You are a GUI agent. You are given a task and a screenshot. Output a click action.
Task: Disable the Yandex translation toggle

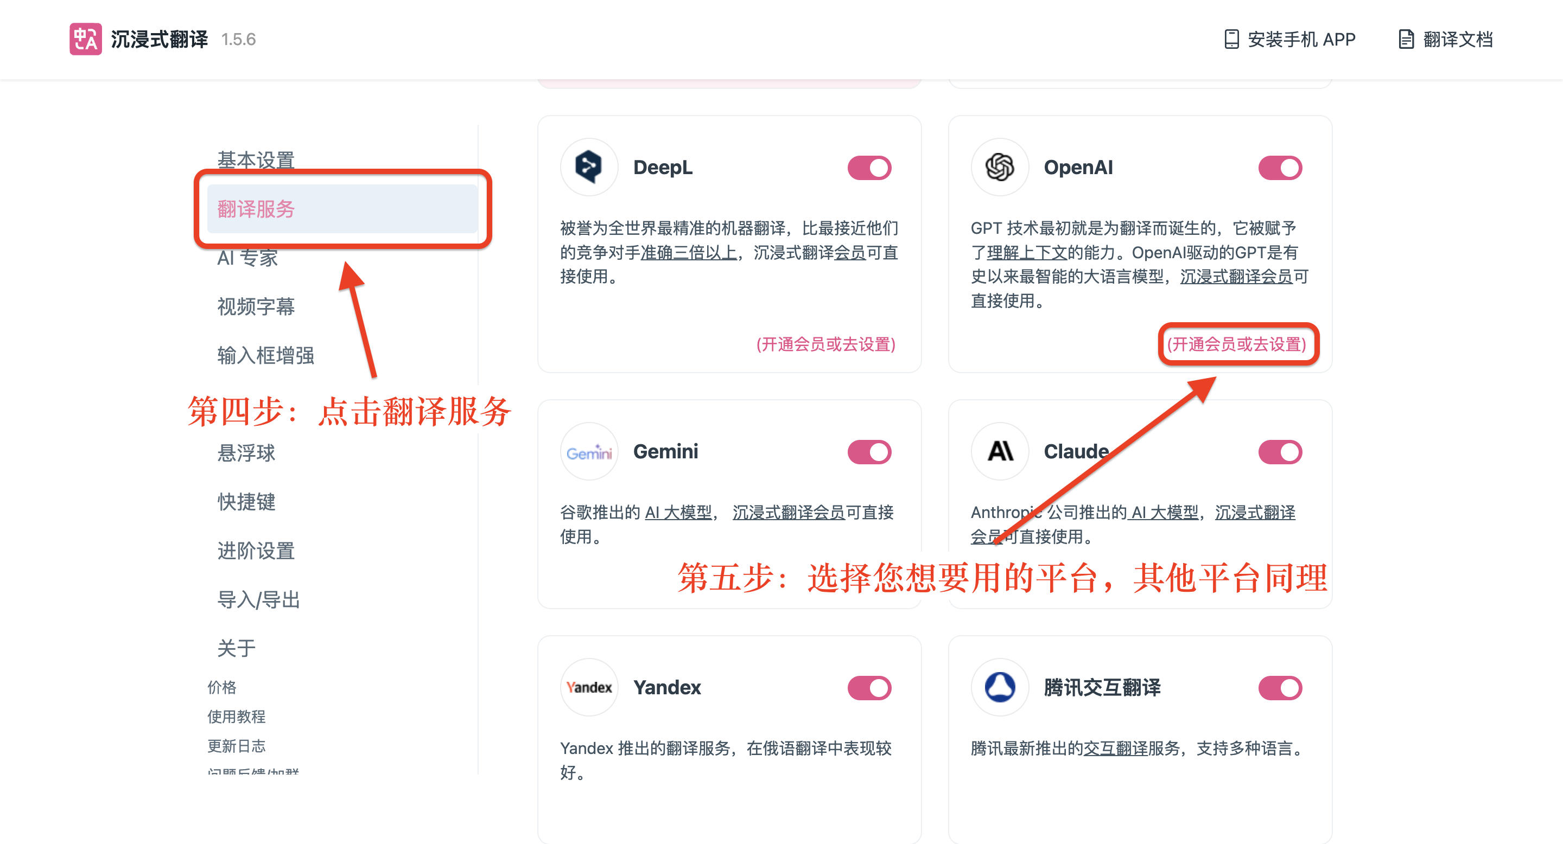tap(869, 688)
